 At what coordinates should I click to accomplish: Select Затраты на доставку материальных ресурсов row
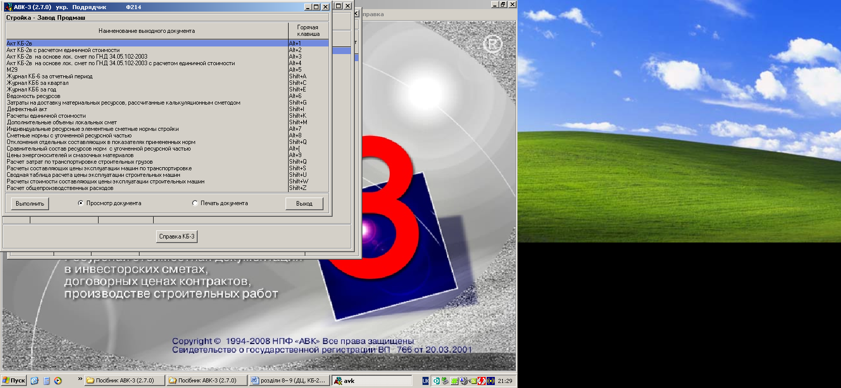(167, 103)
